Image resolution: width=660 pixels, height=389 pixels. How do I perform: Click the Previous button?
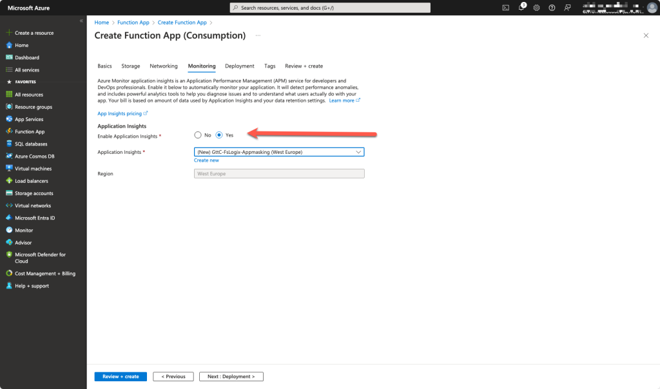(x=173, y=376)
